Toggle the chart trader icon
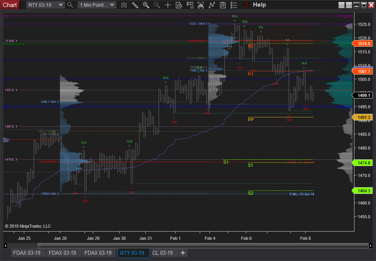This screenshot has width=376, height=261. tap(190, 5)
